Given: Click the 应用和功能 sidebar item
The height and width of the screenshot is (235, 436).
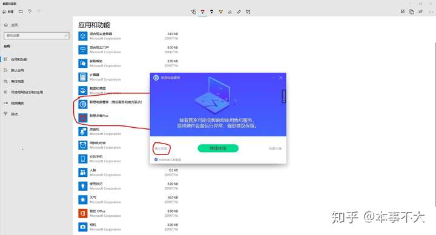Looking at the screenshot, I should click(19, 59).
